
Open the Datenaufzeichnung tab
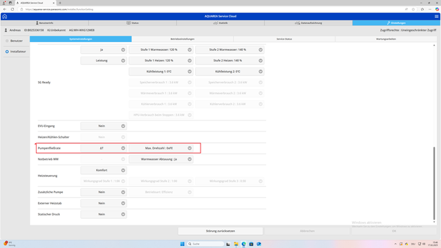pos(308,23)
